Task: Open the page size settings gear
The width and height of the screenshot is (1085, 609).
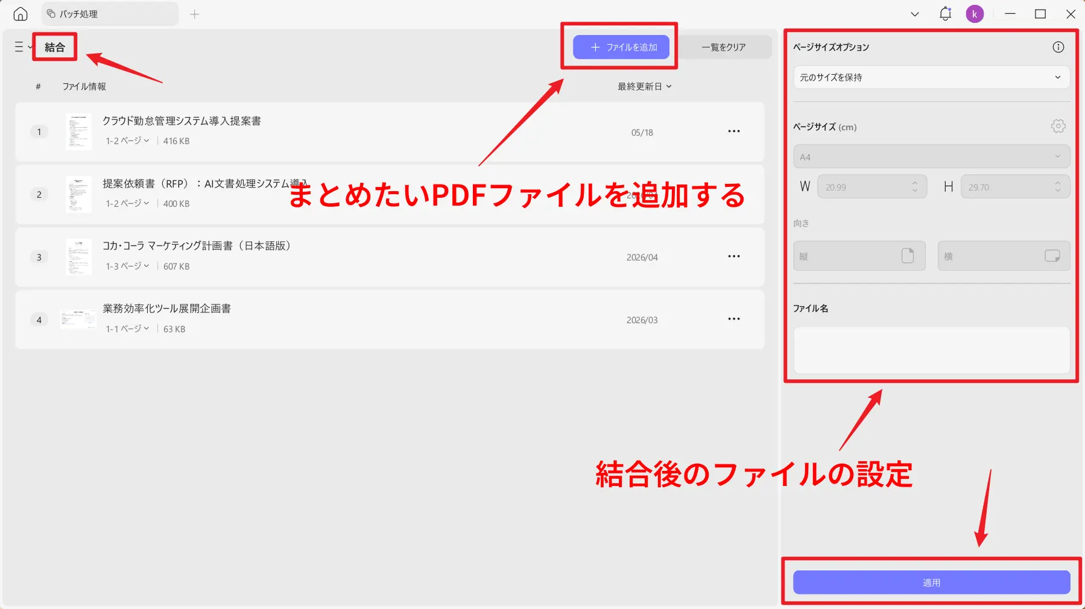Action: [1058, 126]
